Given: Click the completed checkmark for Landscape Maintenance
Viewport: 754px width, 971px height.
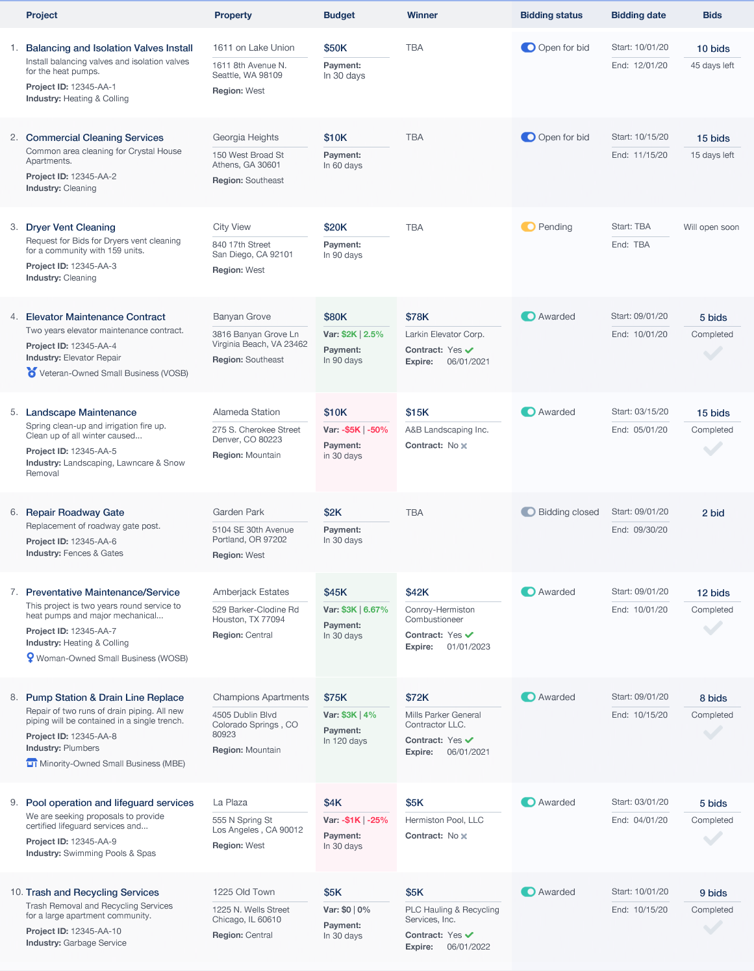Looking at the screenshot, I should (712, 449).
